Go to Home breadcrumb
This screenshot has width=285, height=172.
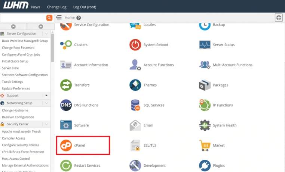click(x=70, y=18)
